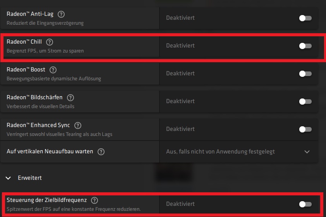Enable the Radeon Boost toggle
The height and width of the screenshot is (217, 326).
pyautogui.click(x=305, y=74)
